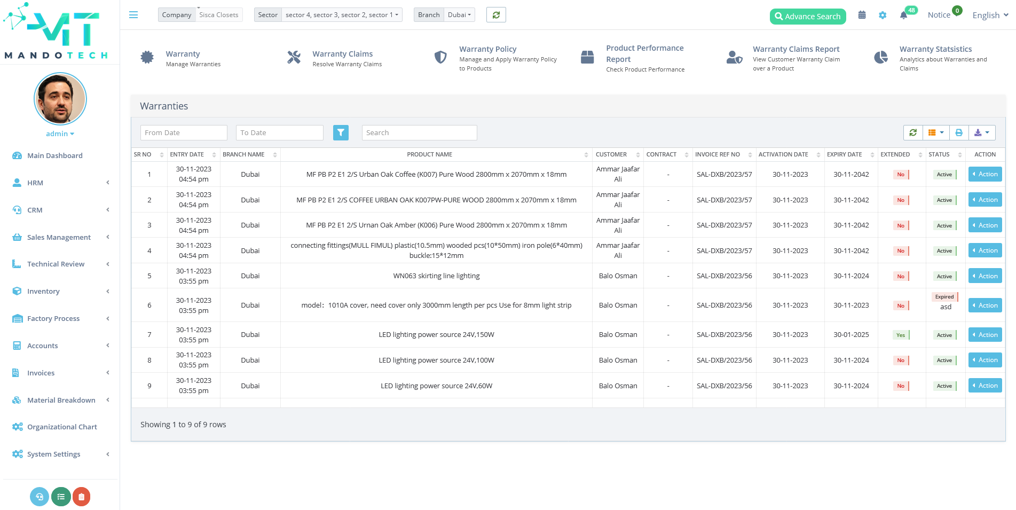Click inside the From Date field
The height and width of the screenshot is (510, 1016).
click(x=183, y=132)
